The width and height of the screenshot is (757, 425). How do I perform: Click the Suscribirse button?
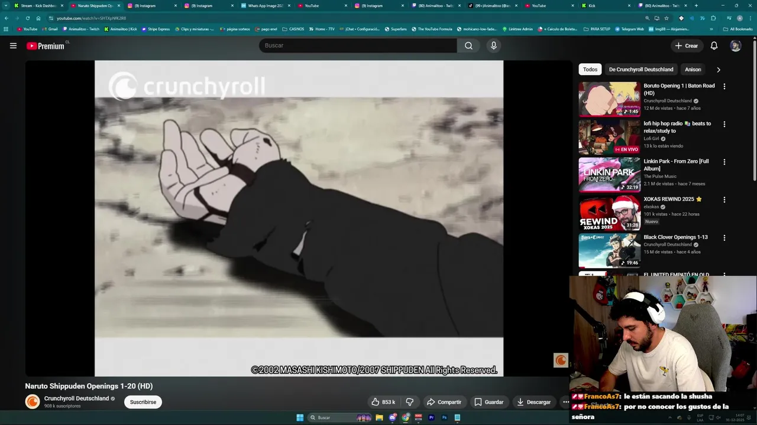click(x=143, y=402)
